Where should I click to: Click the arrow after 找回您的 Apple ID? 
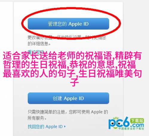[65, 127]
